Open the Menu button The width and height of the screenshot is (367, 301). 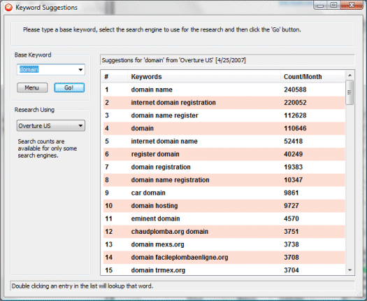[x=32, y=87]
